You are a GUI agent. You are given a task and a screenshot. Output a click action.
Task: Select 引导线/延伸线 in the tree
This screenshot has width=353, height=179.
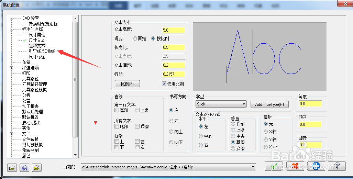click(x=42, y=51)
